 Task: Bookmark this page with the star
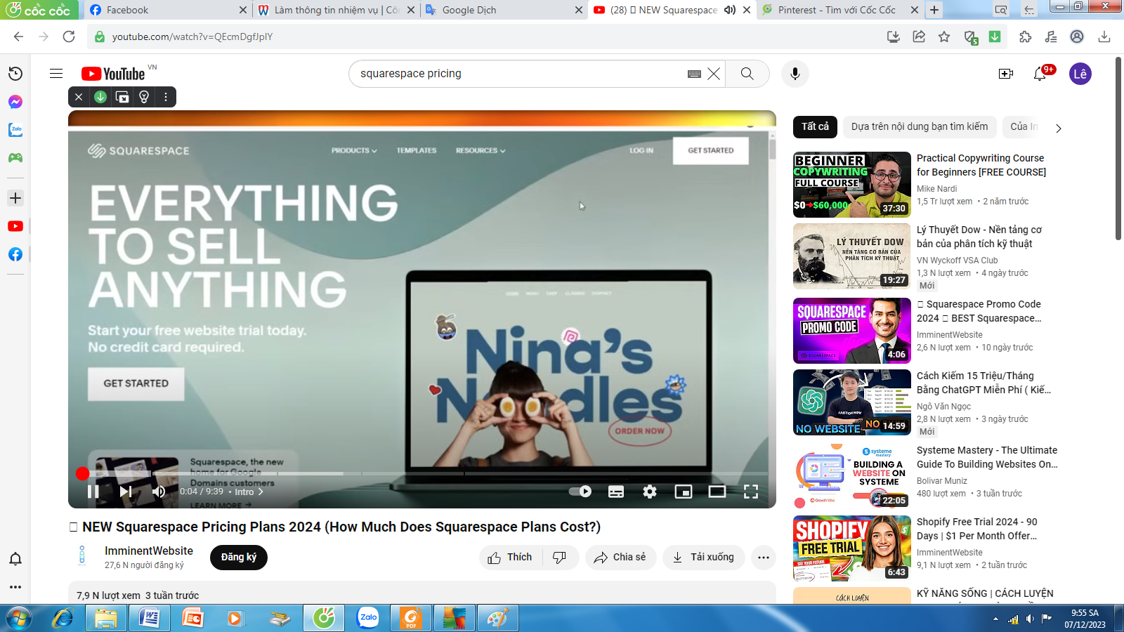click(944, 37)
